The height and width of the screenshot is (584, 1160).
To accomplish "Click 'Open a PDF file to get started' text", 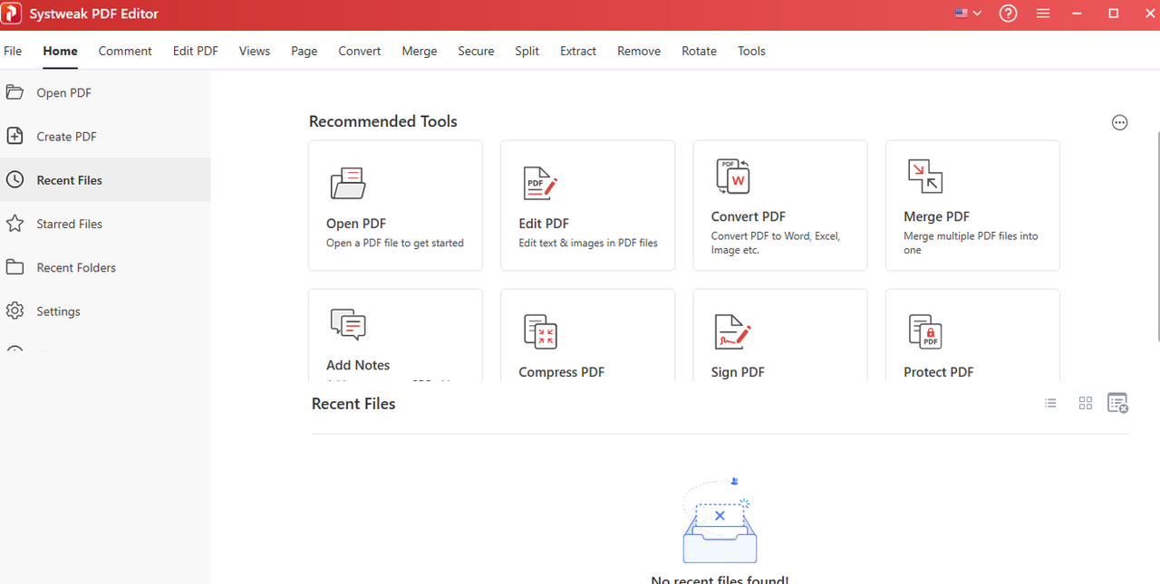I will (x=394, y=243).
